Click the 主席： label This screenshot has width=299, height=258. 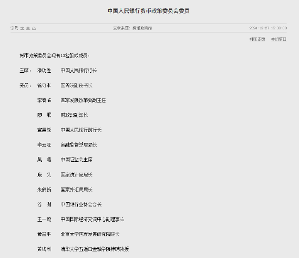click(25, 71)
